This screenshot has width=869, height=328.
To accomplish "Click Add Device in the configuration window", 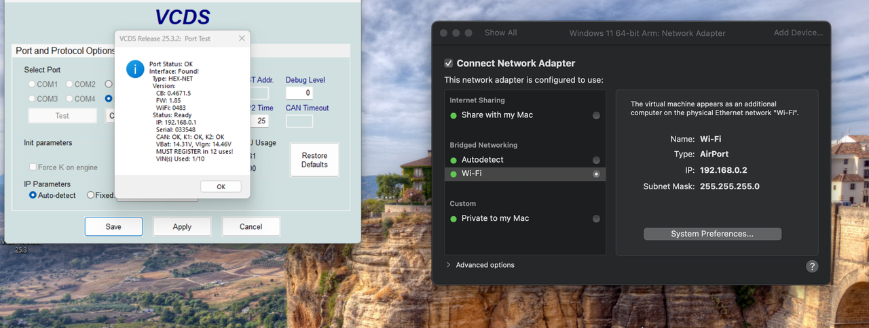I will click(798, 33).
